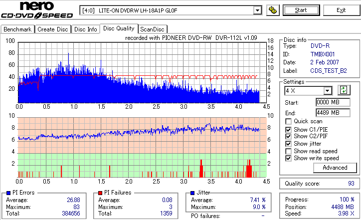Click the Progress 100 % value
The height and width of the screenshot is (220, 361).
click(347, 200)
